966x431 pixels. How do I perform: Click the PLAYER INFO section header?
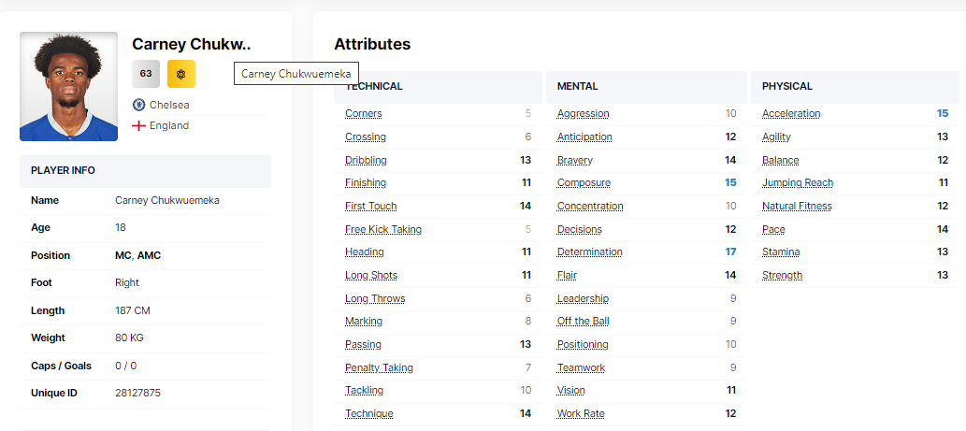point(63,170)
